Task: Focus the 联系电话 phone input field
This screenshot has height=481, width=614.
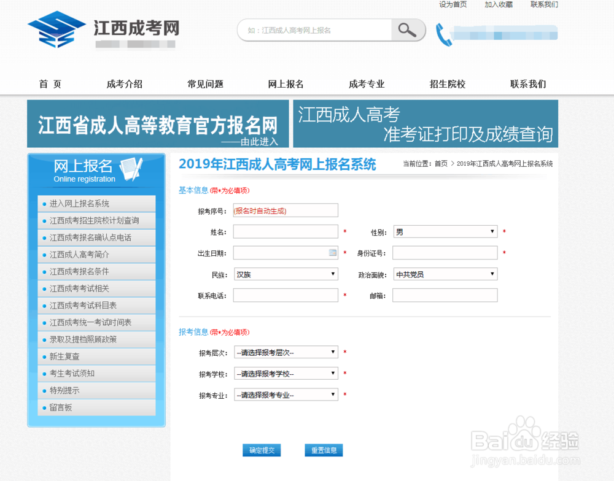Action: pos(286,295)
